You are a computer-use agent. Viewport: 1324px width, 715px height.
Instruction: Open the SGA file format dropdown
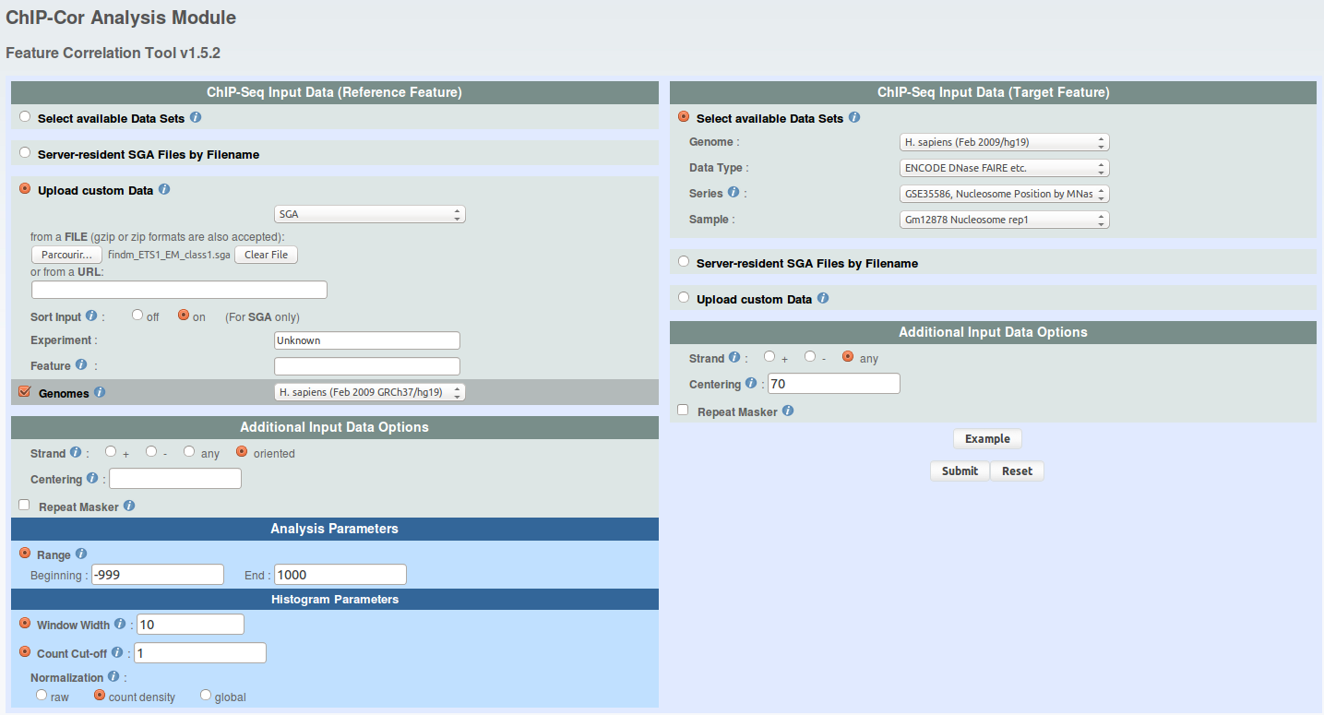pyautogui.click(x=370, y=214)
